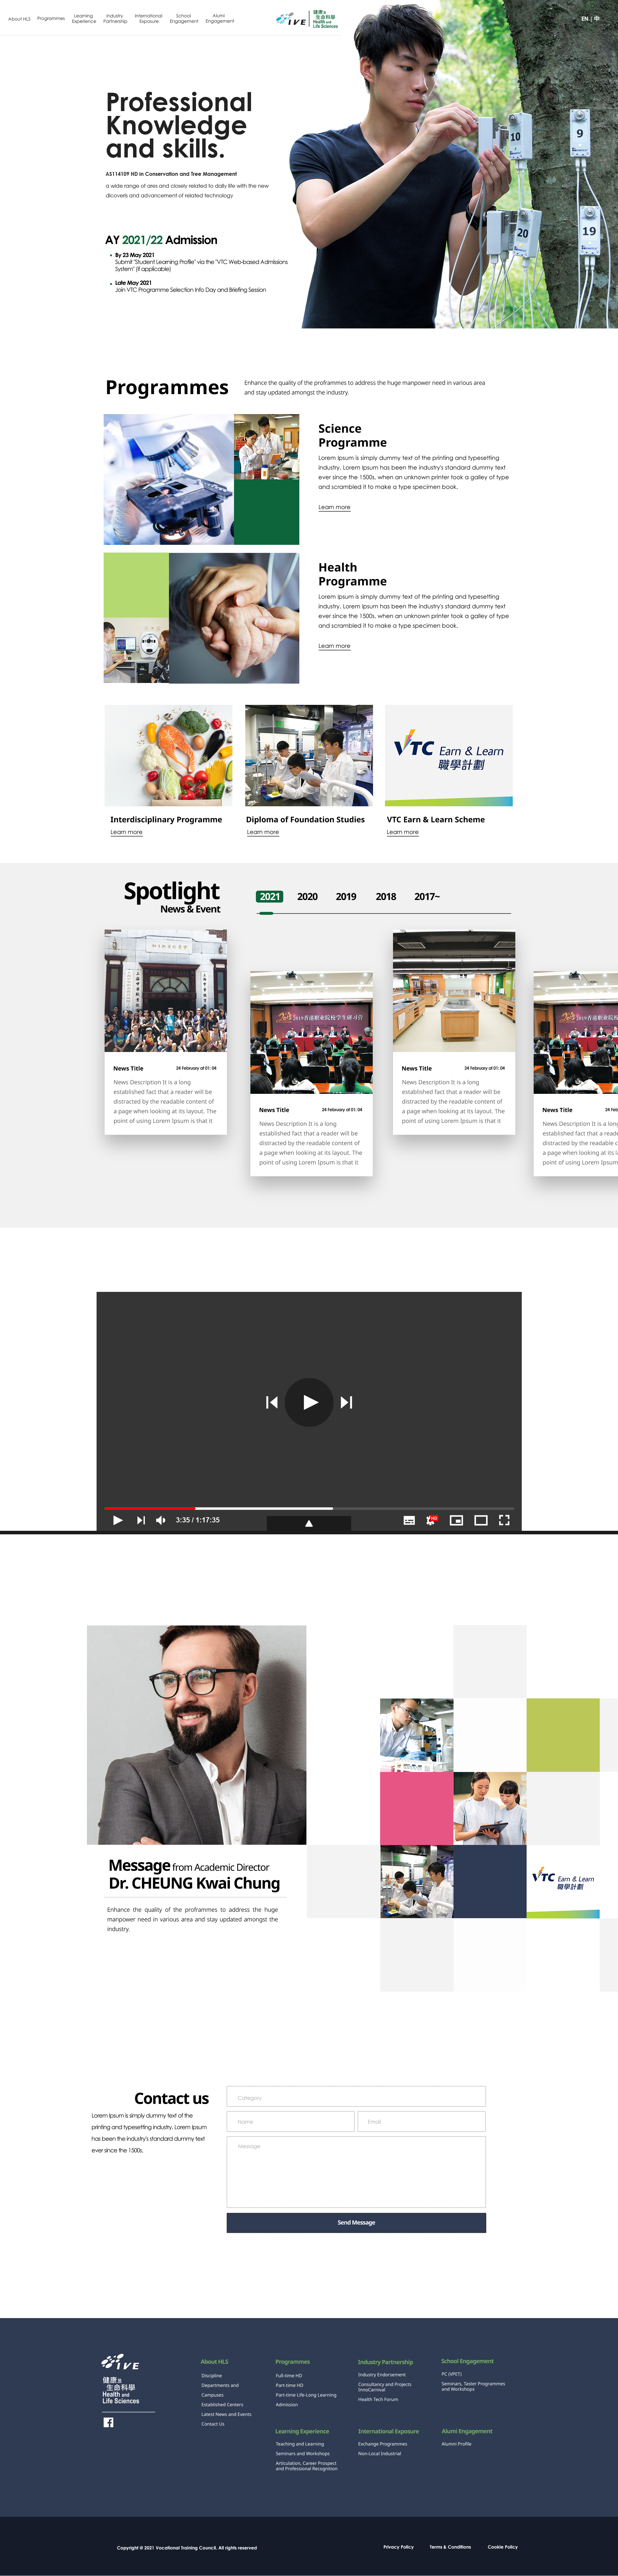Switch language to EN
The width and height of the screenshot is (618, 2576).
tap(585, 19)
